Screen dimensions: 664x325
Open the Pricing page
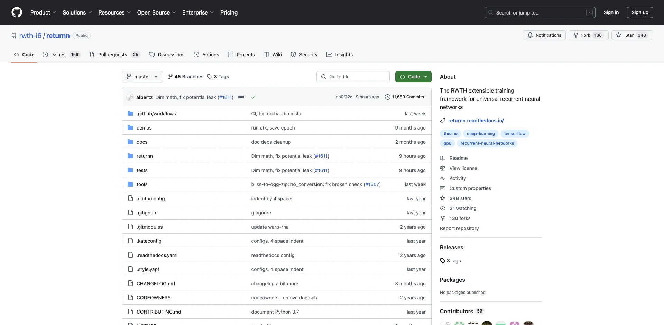[229, 12]
